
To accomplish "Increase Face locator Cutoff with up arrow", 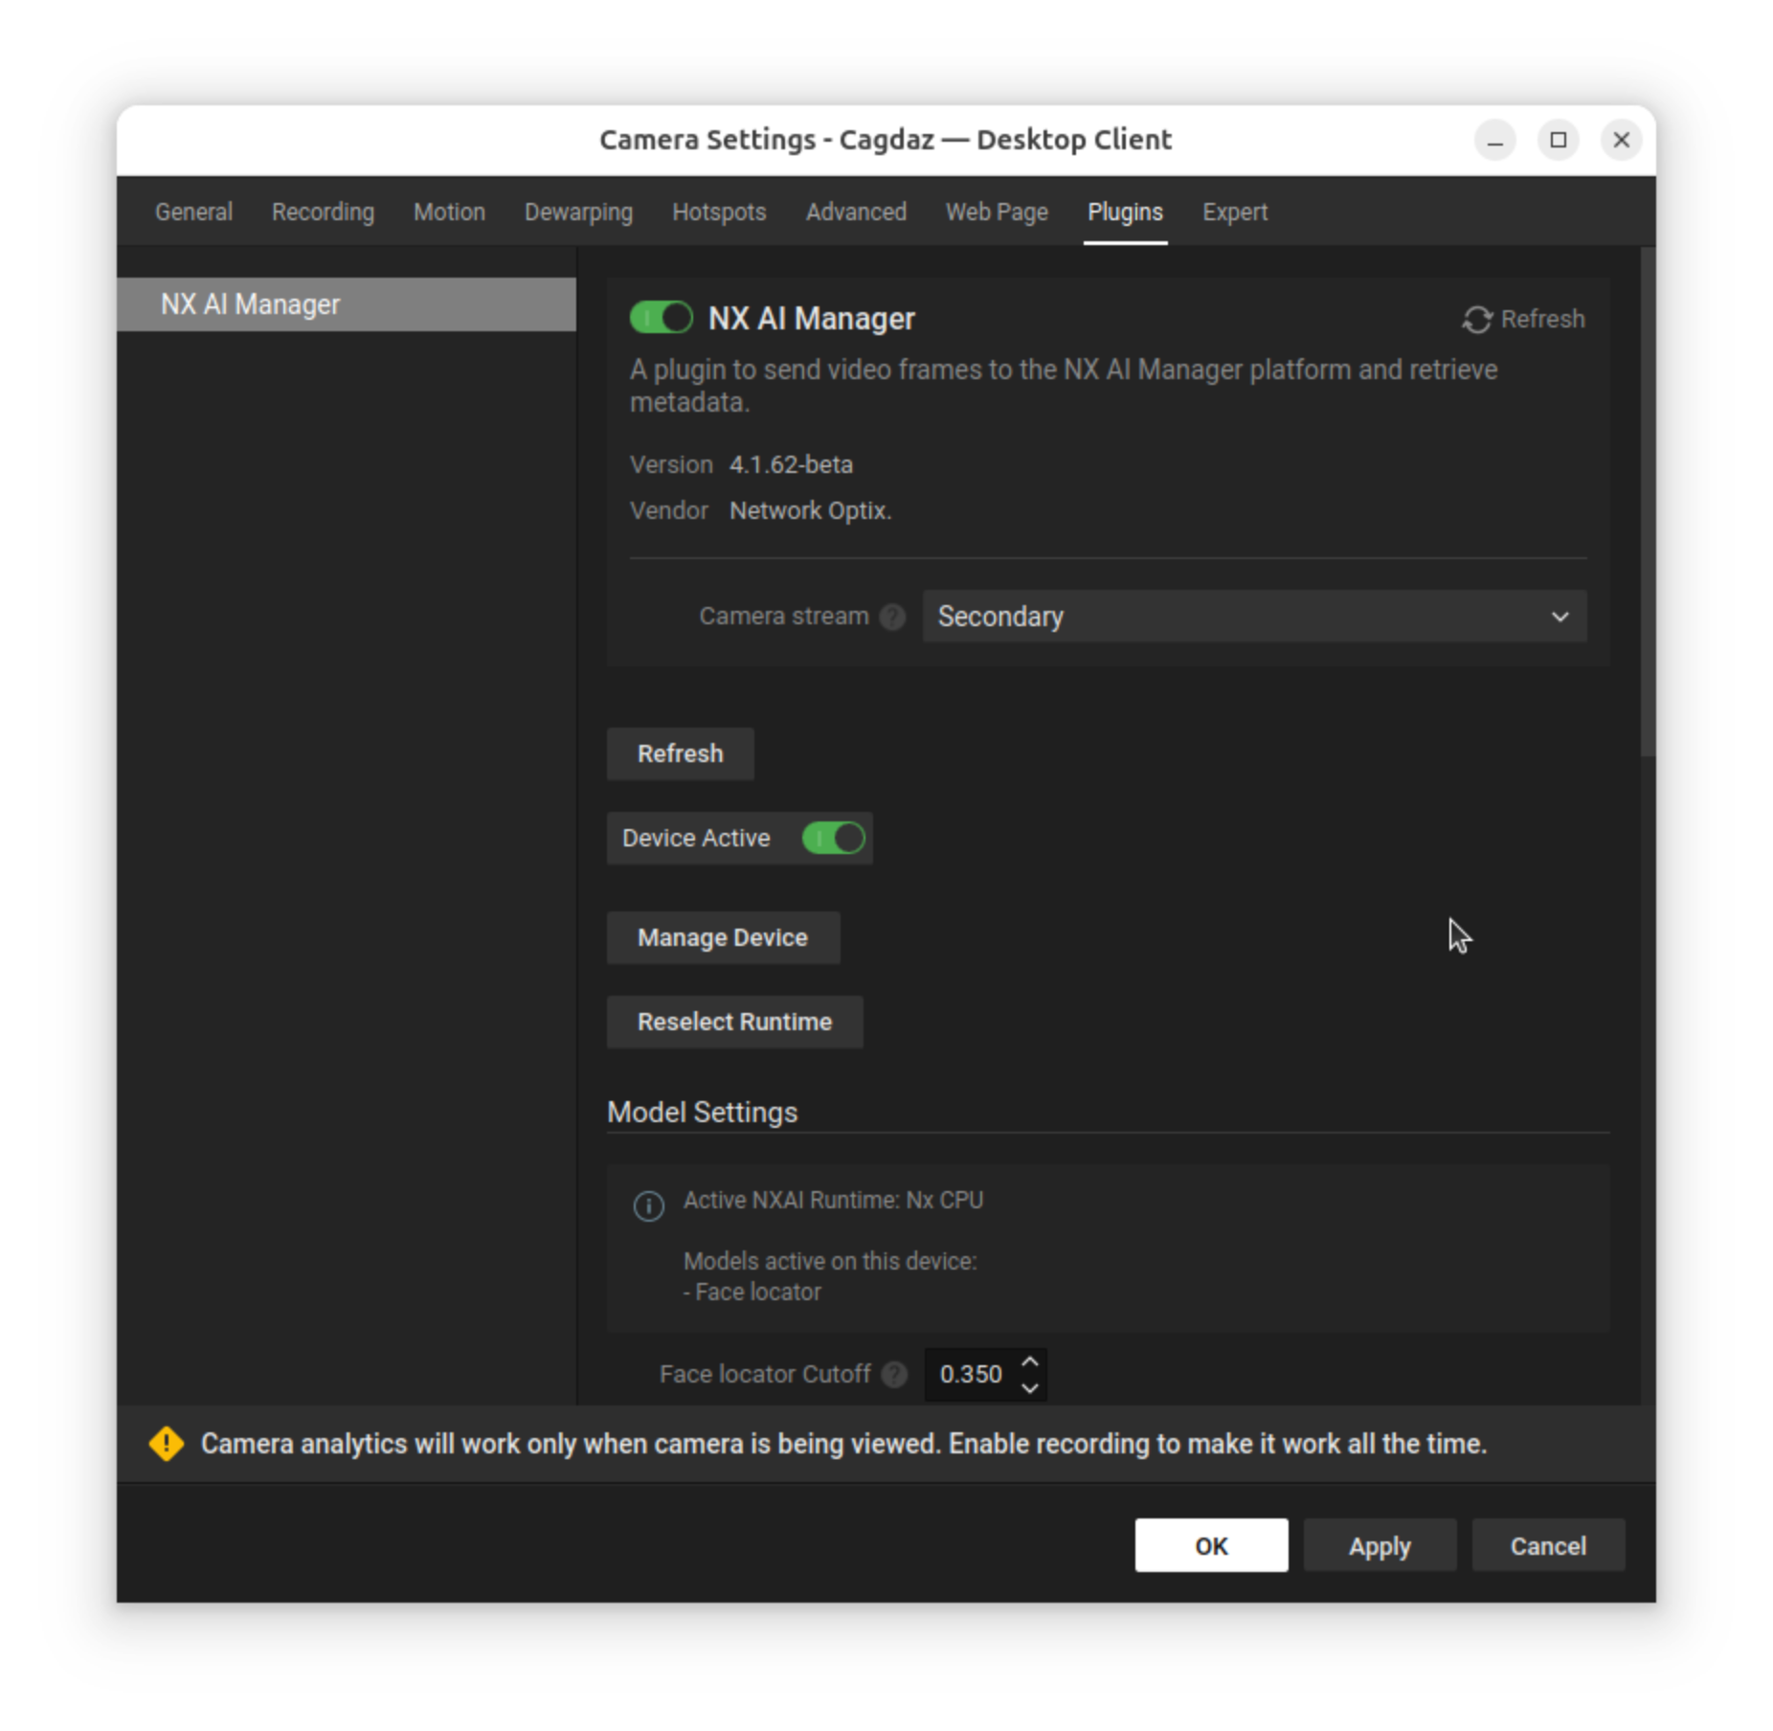I will pyautogui.click(x=1030, y=1362).
